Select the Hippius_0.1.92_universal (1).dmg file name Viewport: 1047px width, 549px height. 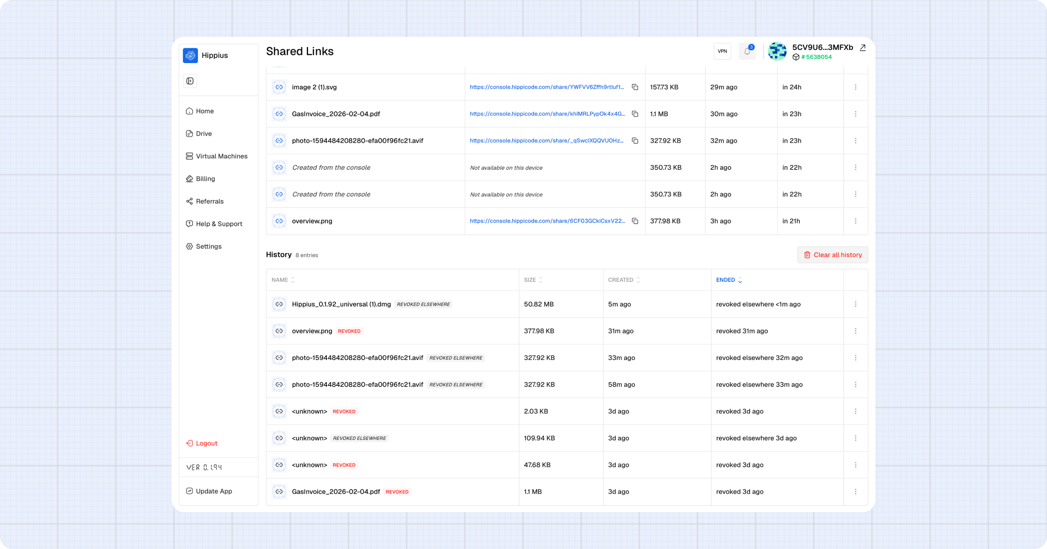click(341, 304)
